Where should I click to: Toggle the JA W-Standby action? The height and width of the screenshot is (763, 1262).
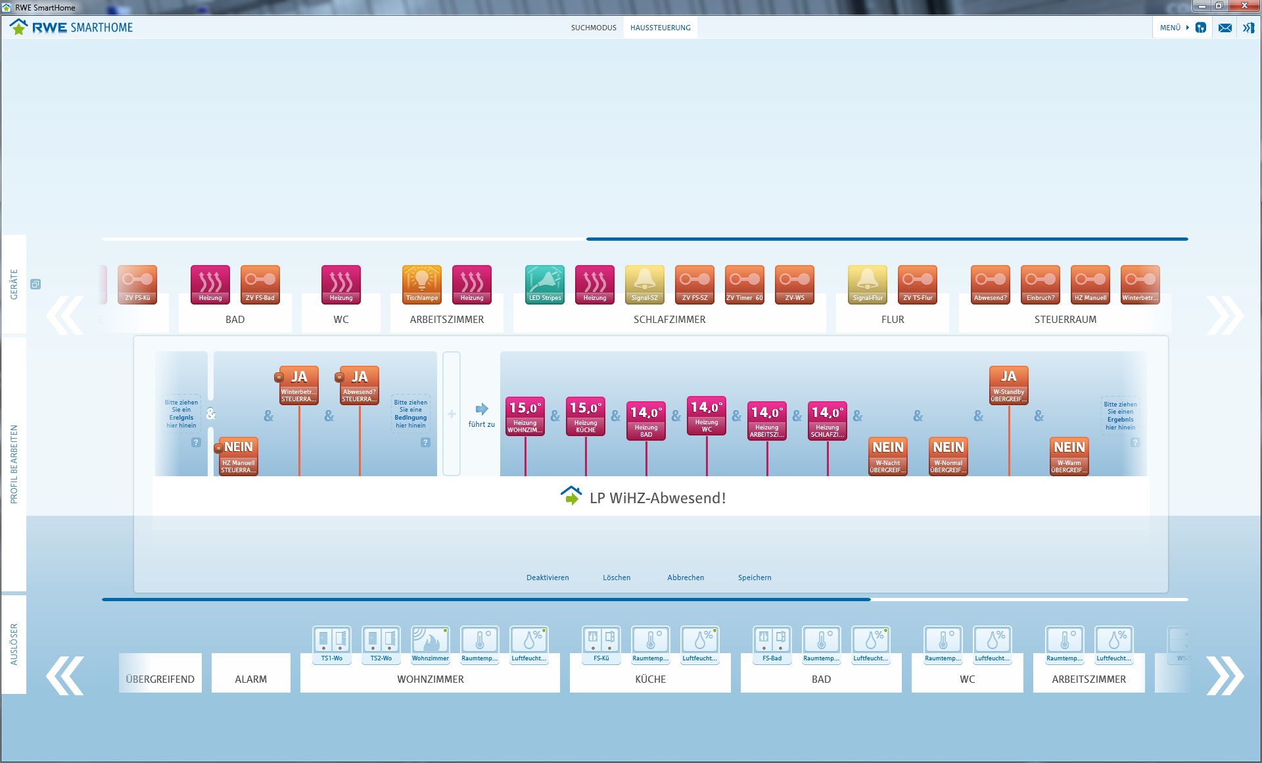1009,385
